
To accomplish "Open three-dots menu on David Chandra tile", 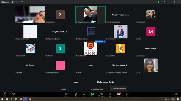I will 104,42.
